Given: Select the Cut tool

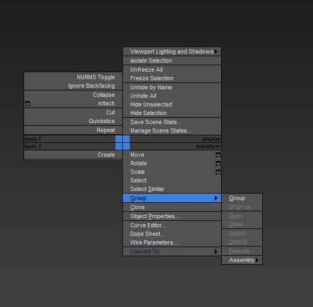Looking at the screenshot, I should tap(73, 112).
